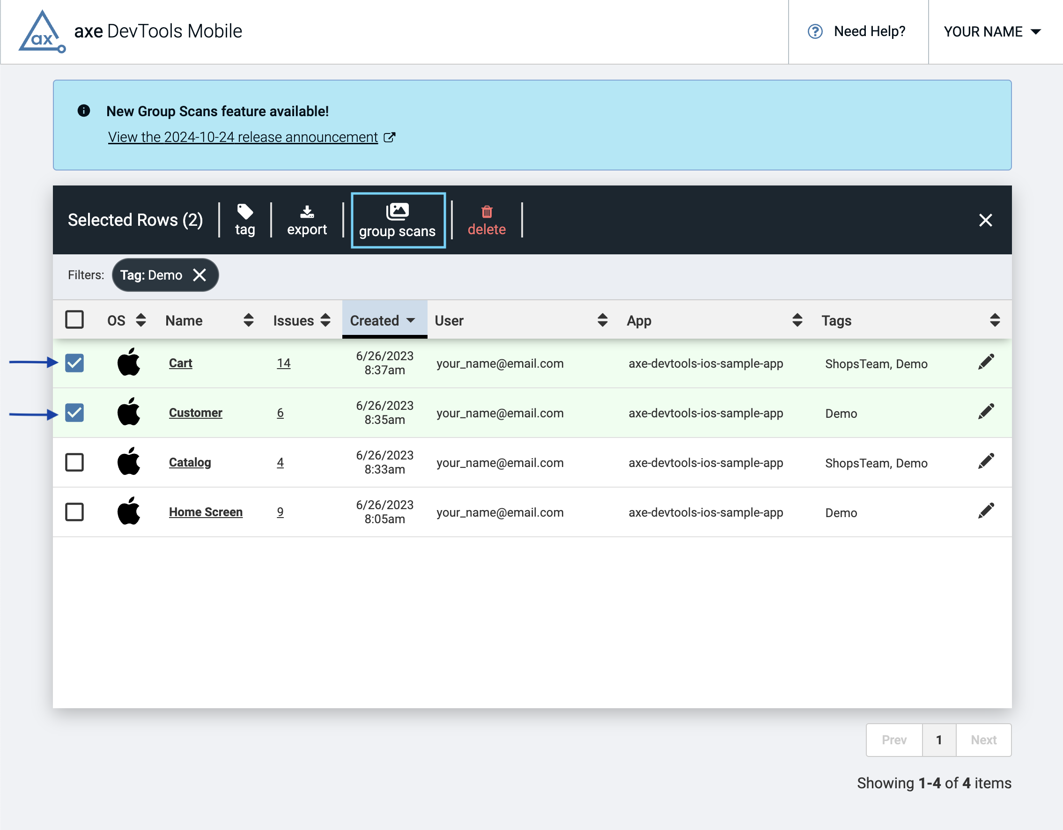This screenshot has height=830, width=1063.
Task: Remove the Tag: Demo filter chip
Action: 199,275
